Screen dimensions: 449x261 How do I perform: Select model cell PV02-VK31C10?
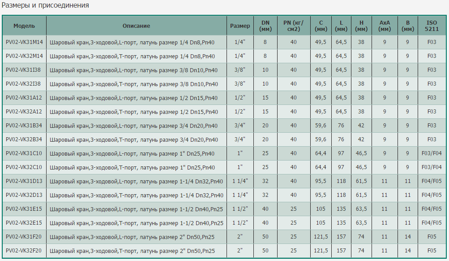tap(24, 153)
